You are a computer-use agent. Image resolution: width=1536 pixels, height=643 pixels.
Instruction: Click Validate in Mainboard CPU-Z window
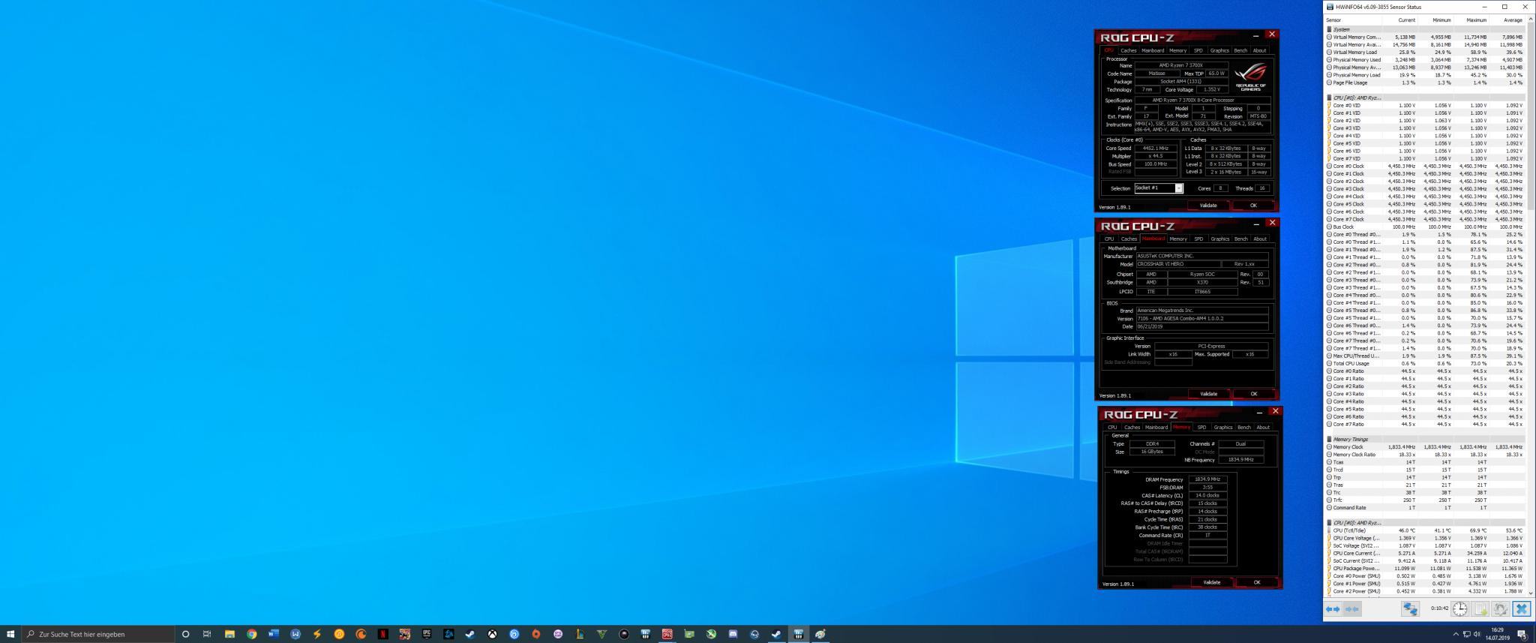tap(1209, 394)
